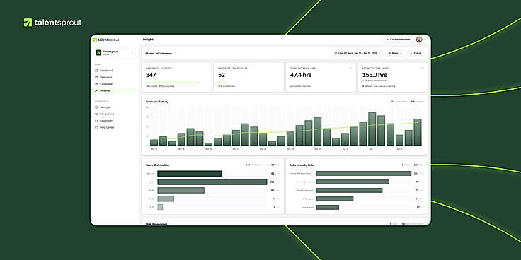
Task: Click the Interview Activity chart title
Action: 157,102
